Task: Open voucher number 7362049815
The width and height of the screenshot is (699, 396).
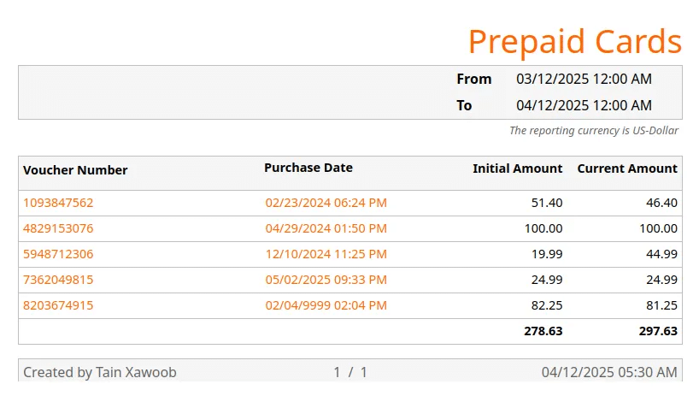Action: (58, 280)
